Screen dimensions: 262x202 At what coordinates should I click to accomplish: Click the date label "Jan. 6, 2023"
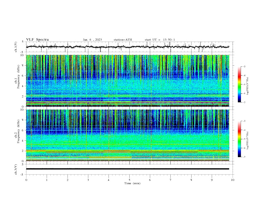coord(92,40)
